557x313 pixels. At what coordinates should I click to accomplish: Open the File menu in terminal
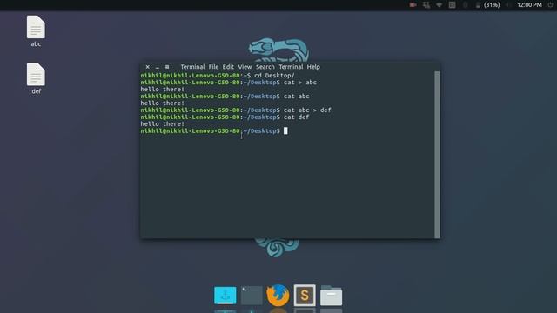[x=213, y=67]
